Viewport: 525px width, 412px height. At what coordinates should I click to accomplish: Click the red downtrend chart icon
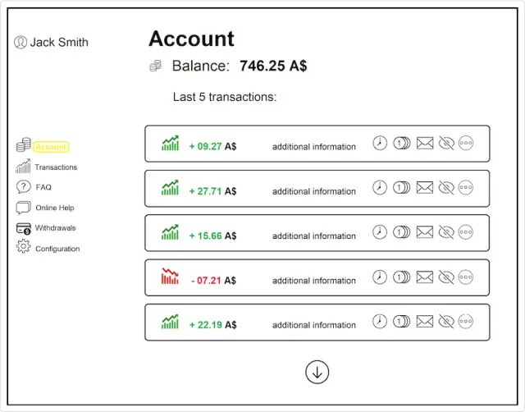pos(170,276)
